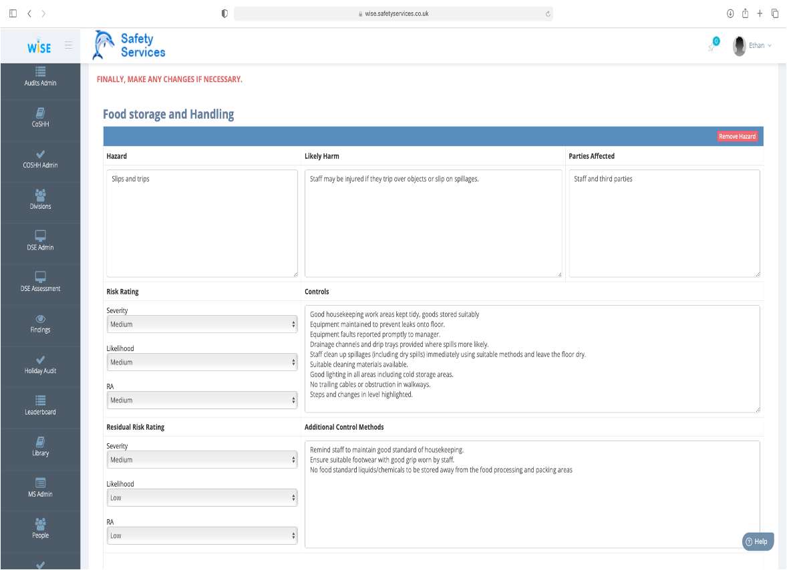787x570 pixels.
Task: Open CoSHH from sidebar
Action: 40,118
